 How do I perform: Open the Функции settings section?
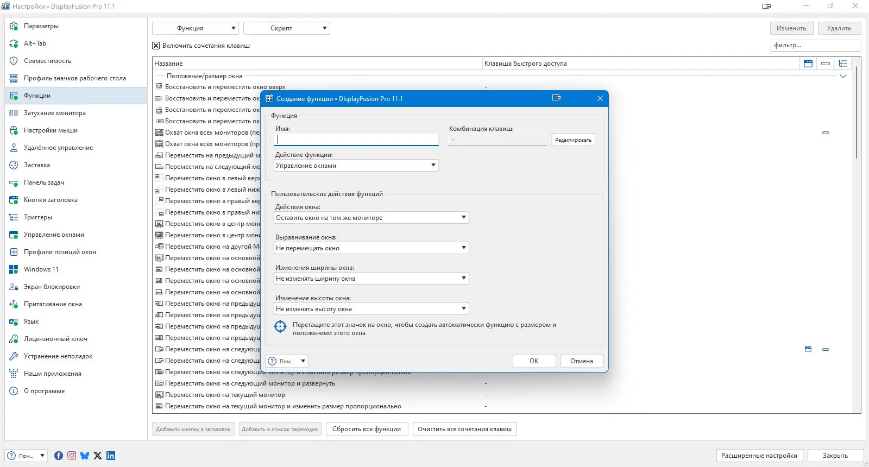76,96
